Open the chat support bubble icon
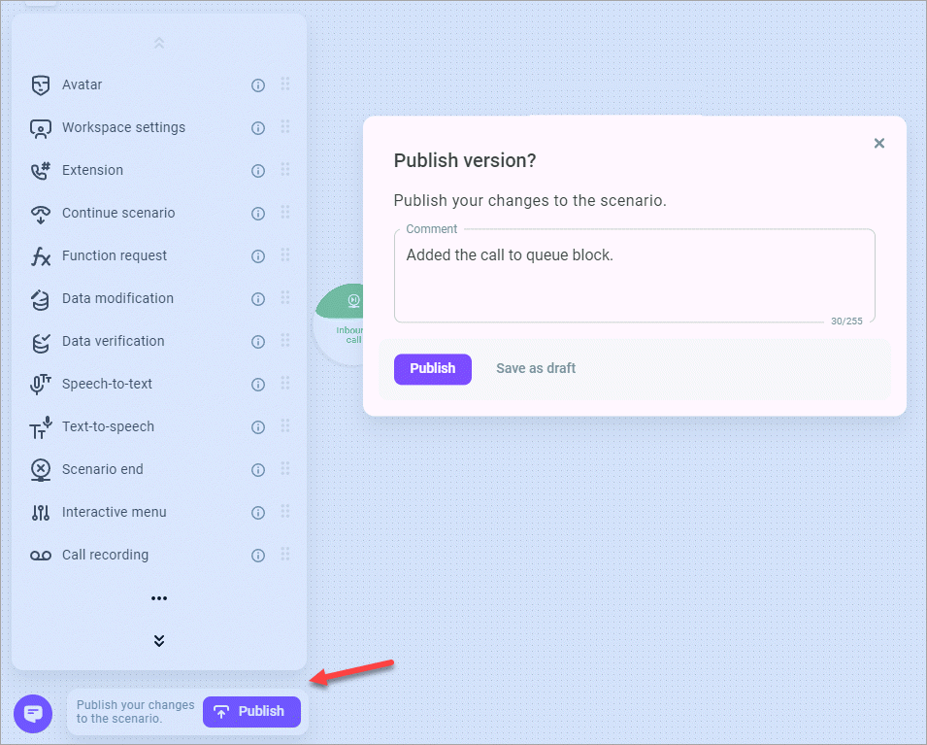The image size is (927, 745). [x=33, y=713]
